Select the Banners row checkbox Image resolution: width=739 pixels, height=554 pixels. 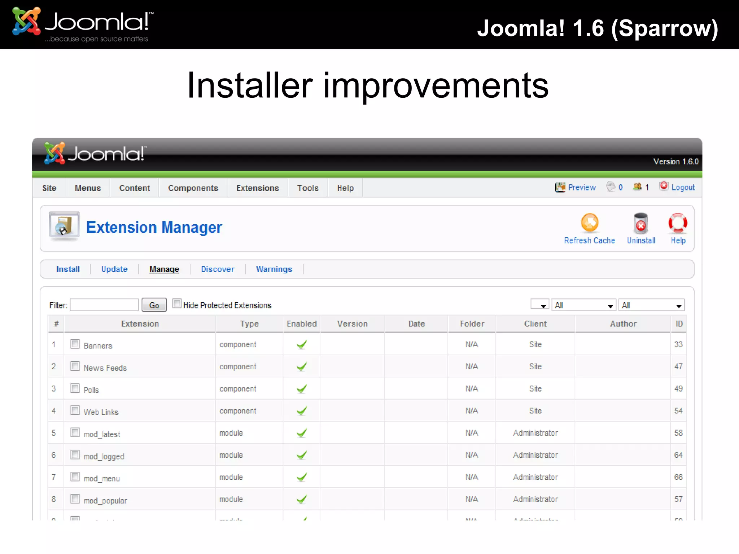[75, 344]
